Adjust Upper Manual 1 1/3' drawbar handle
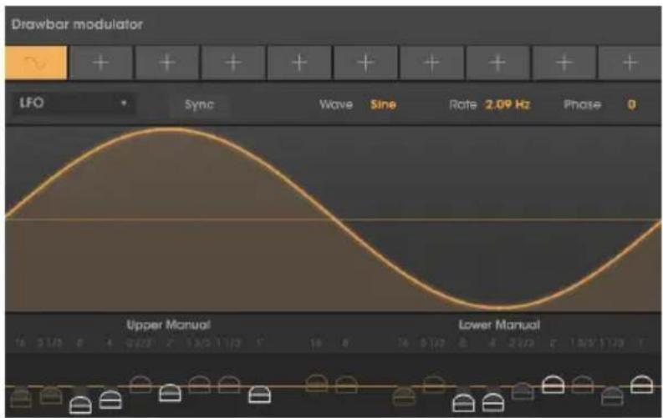The height and width of the screenshot is (418, 663). pyautogui.click(x=229, y=385)
